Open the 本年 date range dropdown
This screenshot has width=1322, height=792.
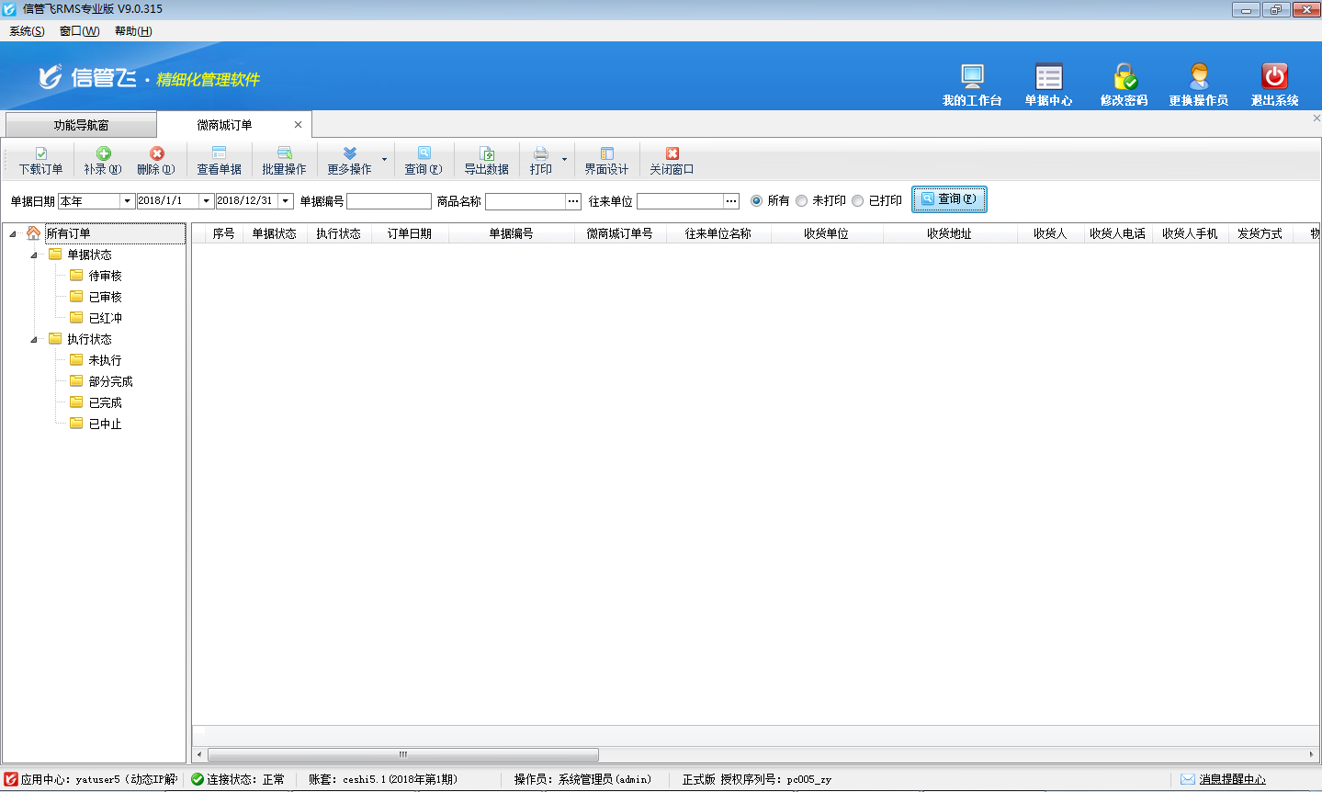[x=127, y=201]
